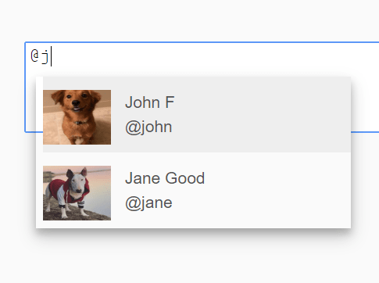
Task: Click empty space right of John F name
Action: pyautogui.click(x=260, y=102)
